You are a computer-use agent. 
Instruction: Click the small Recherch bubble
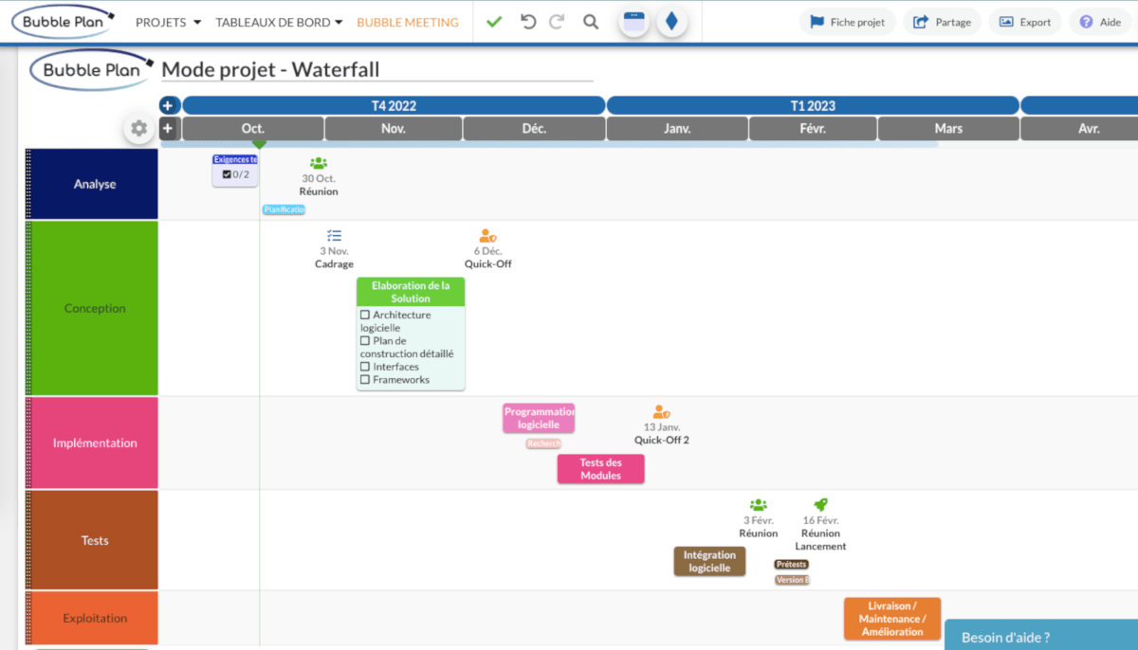543,443
